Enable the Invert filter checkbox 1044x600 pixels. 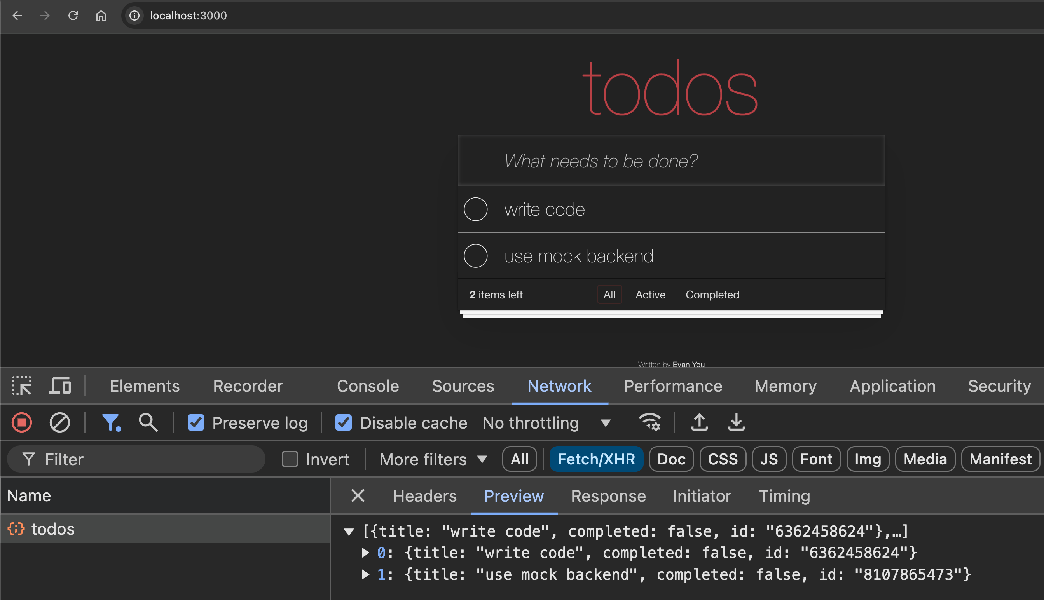(290, 459)
